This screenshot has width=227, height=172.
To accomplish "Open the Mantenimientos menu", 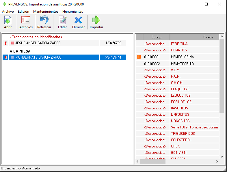I will tap(46, 12).
